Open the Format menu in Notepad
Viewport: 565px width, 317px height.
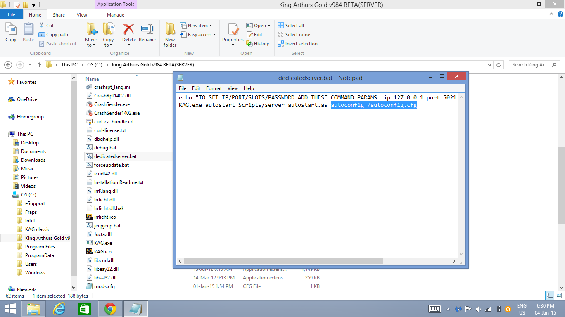[x=214, y=88]
